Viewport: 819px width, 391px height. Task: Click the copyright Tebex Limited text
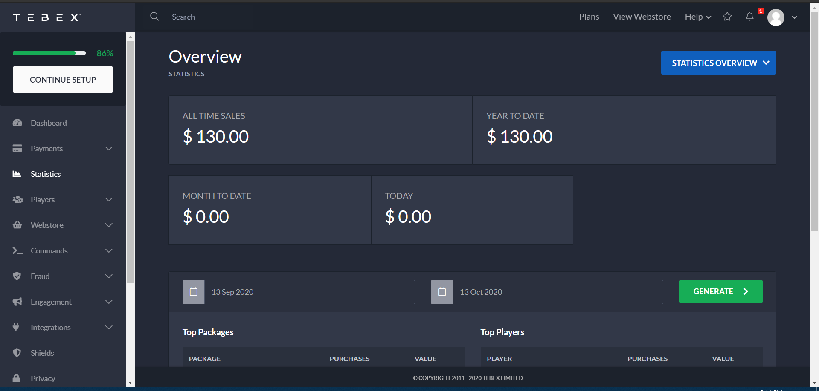pyautogui.click(x=468, y=378)
